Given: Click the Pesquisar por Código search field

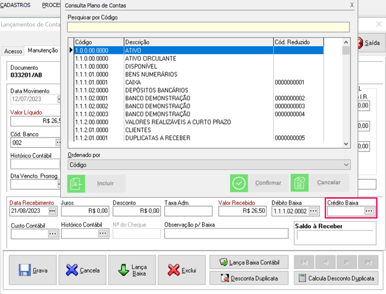Looking at the screenshot, I should (208, 27).
